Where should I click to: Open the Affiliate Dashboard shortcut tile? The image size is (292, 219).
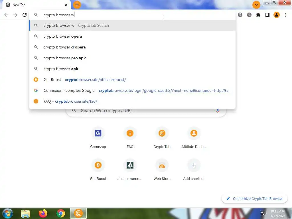click(194, 138)
